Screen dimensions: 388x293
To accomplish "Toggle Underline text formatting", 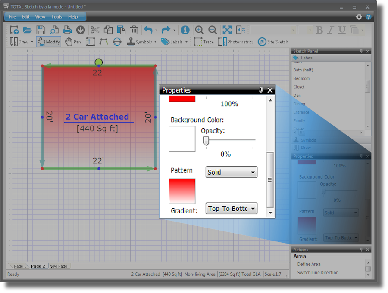I will 342,30.
